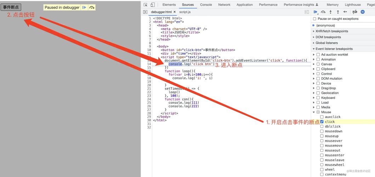Toggle the debugger sidebar pane icon
Viewport: 375px width, 177px height.
point(307,12)
